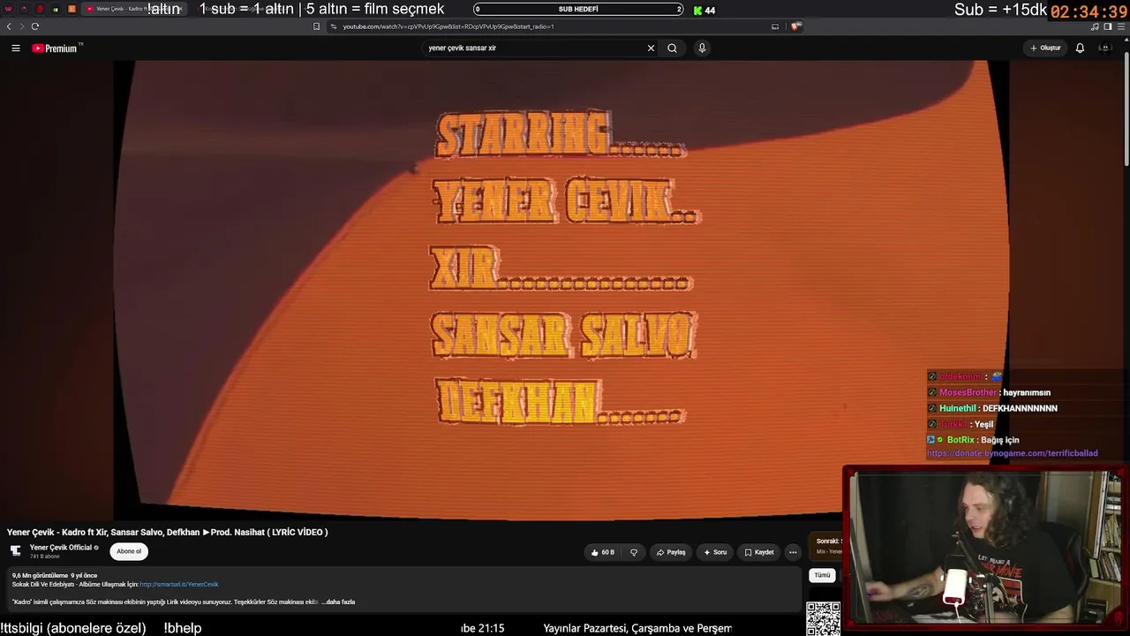
Task: Share the video with Paylaş
Action: click(x=671, y=552)
